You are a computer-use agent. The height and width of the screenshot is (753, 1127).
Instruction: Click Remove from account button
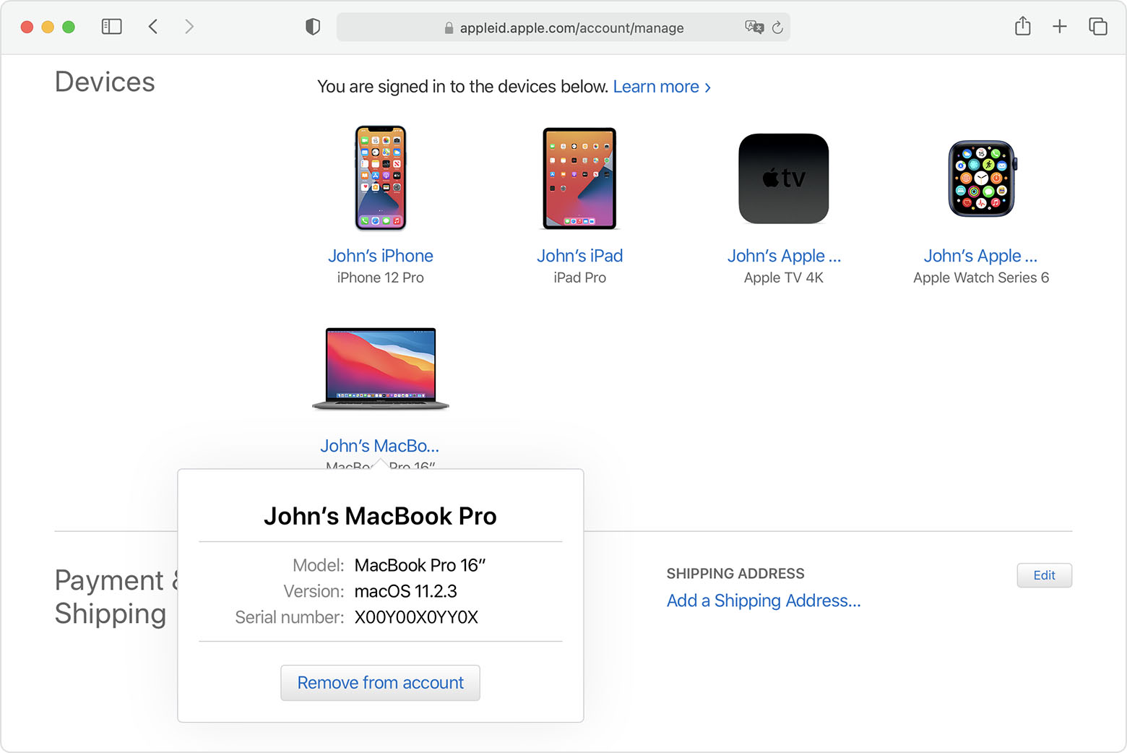click(380, 683)
